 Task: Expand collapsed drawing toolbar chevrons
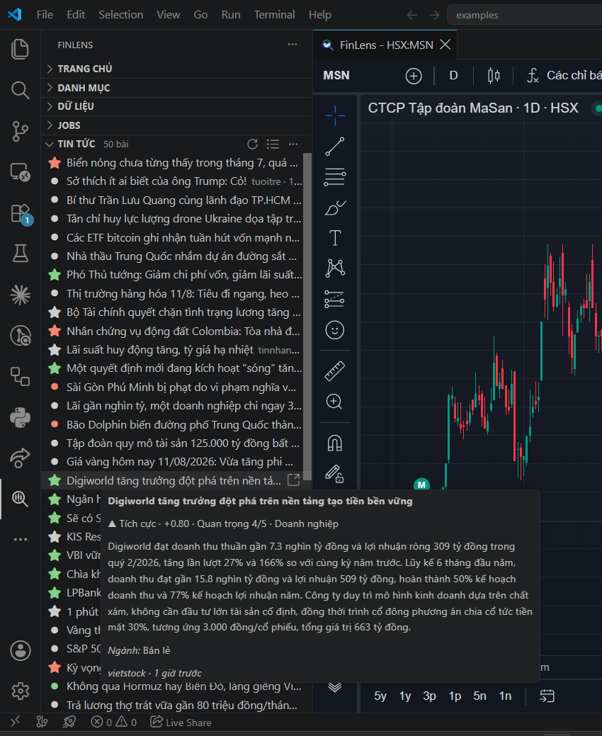click(x=334, y=687)
